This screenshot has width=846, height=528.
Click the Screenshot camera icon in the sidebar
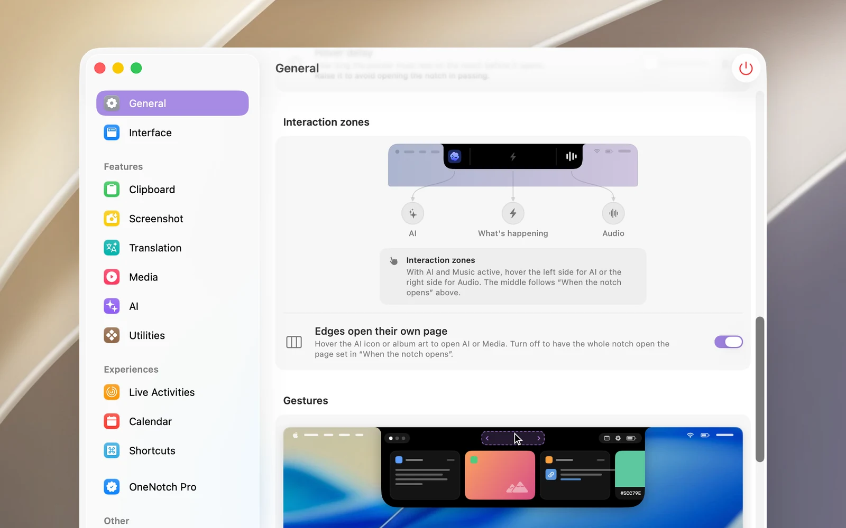[x=112, y=219]
